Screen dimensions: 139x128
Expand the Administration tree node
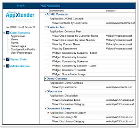[4, 66]
